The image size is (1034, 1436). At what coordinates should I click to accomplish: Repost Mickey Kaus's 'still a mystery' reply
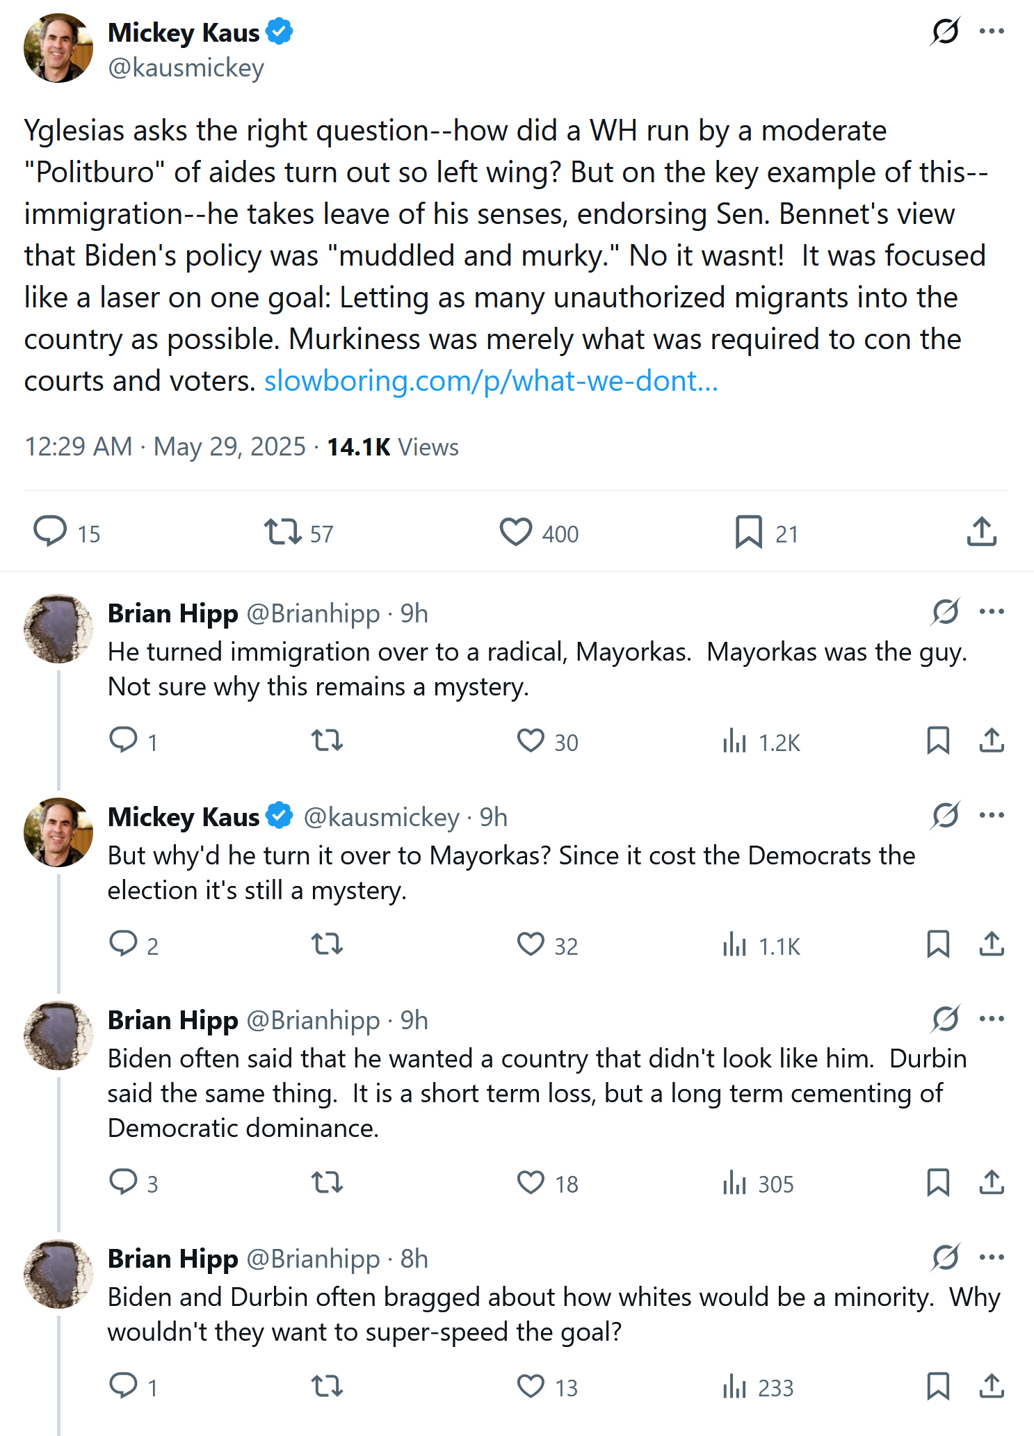[327, 945]
